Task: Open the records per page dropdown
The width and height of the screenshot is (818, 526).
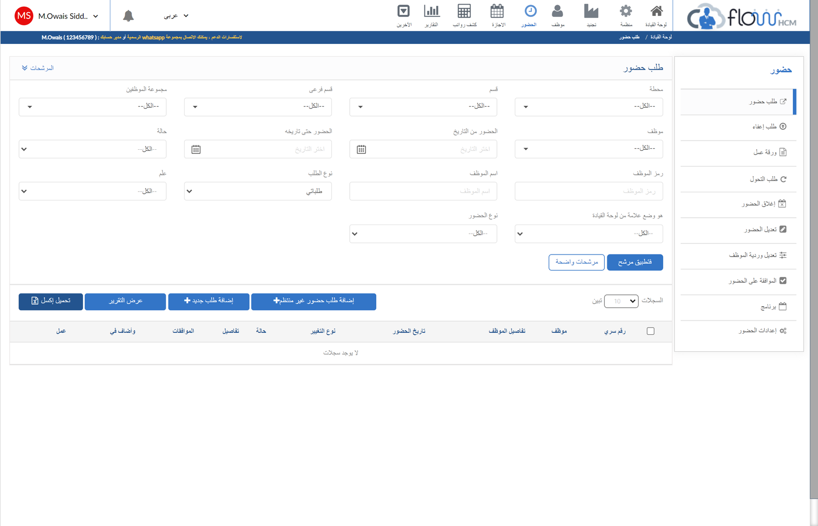Action: click(621, 301)
